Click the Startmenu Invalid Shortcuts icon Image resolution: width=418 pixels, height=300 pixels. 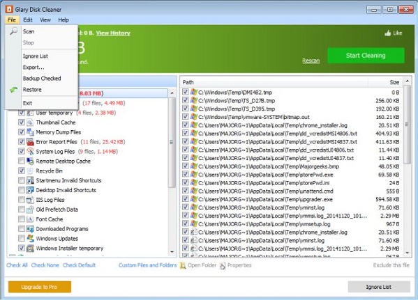[30, 180]
